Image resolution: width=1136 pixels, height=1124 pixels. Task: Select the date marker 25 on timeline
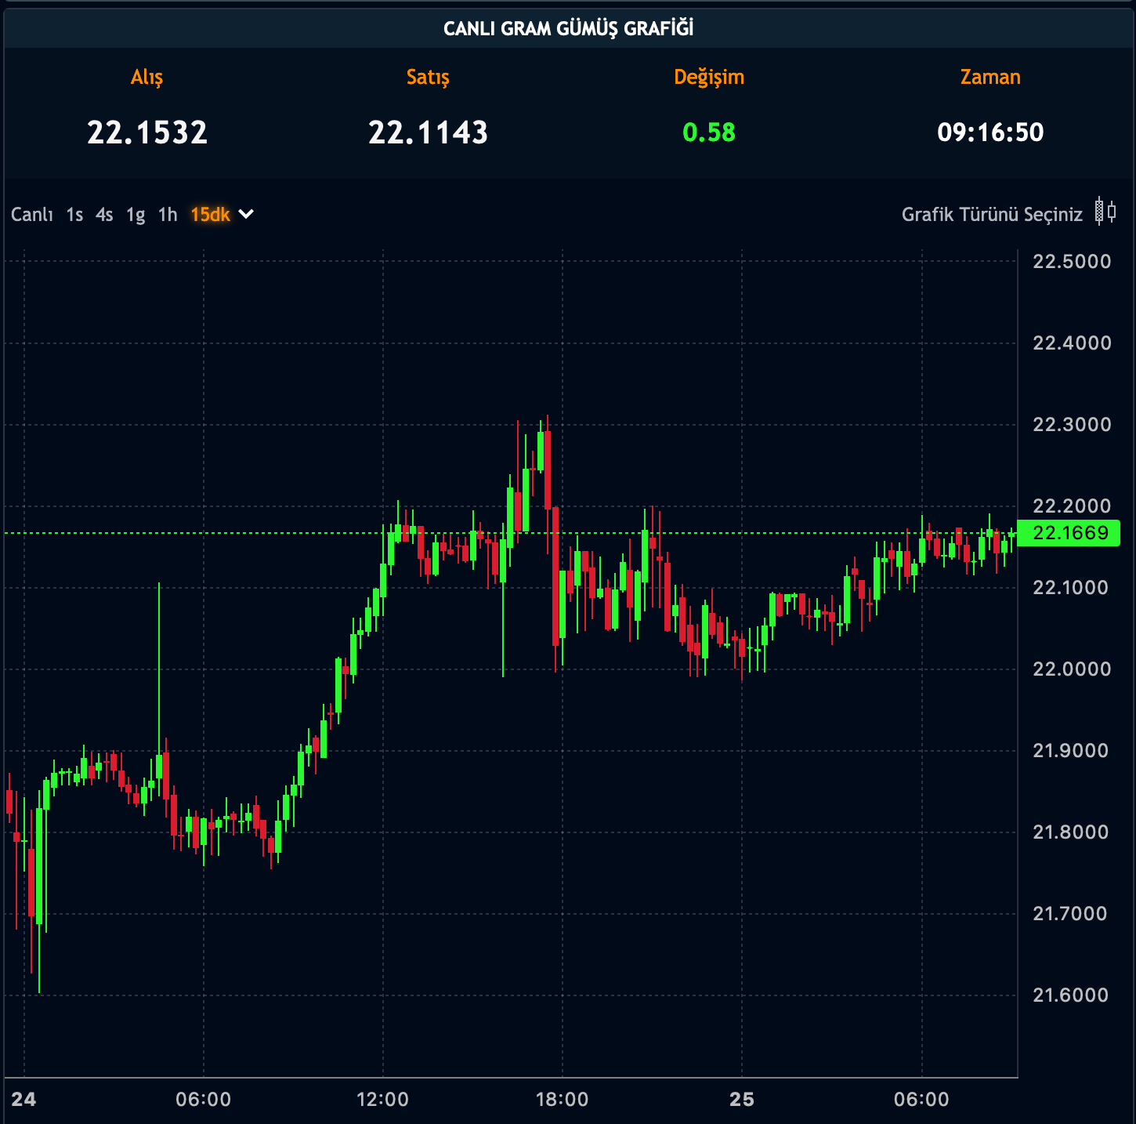tap(741, 1100)
